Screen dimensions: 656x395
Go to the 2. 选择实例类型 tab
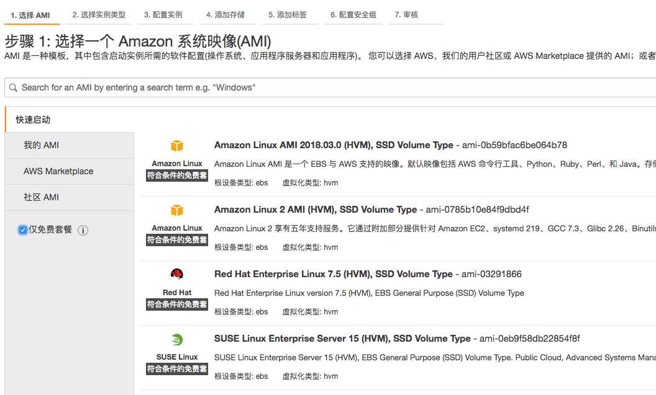99,15
